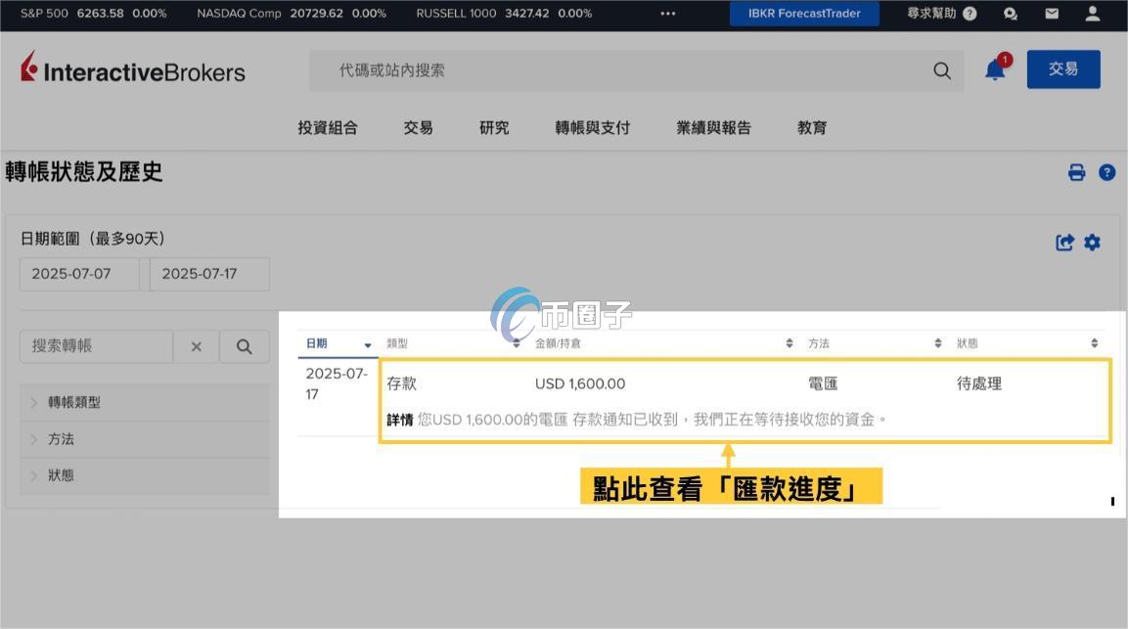The image size is (1128, 629).
Task: Click the chat support icon in the top bar
Action: 1011,13
